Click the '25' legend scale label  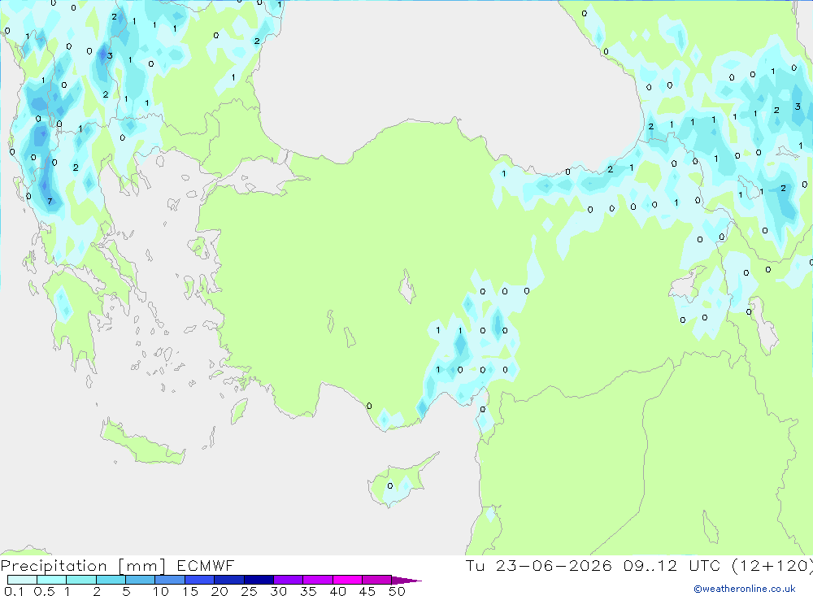click(249, 591)
